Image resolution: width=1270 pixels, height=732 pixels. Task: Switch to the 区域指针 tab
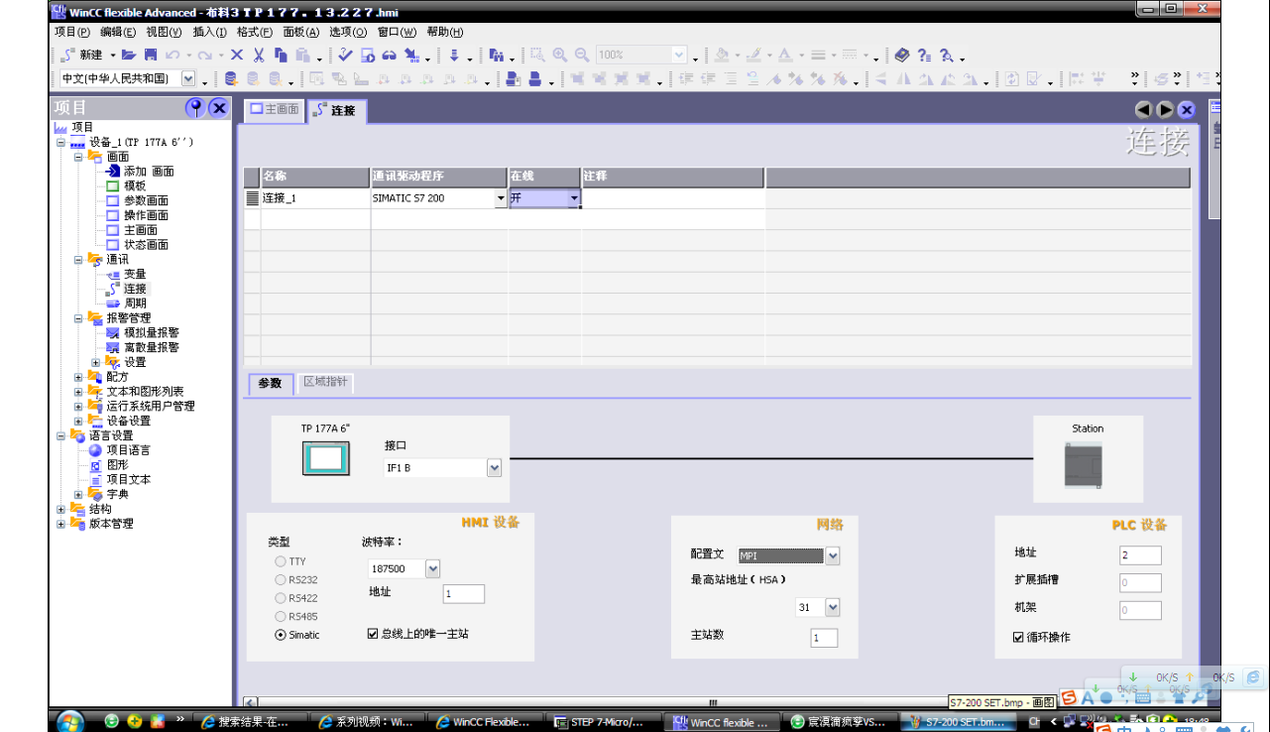point(325,382)
